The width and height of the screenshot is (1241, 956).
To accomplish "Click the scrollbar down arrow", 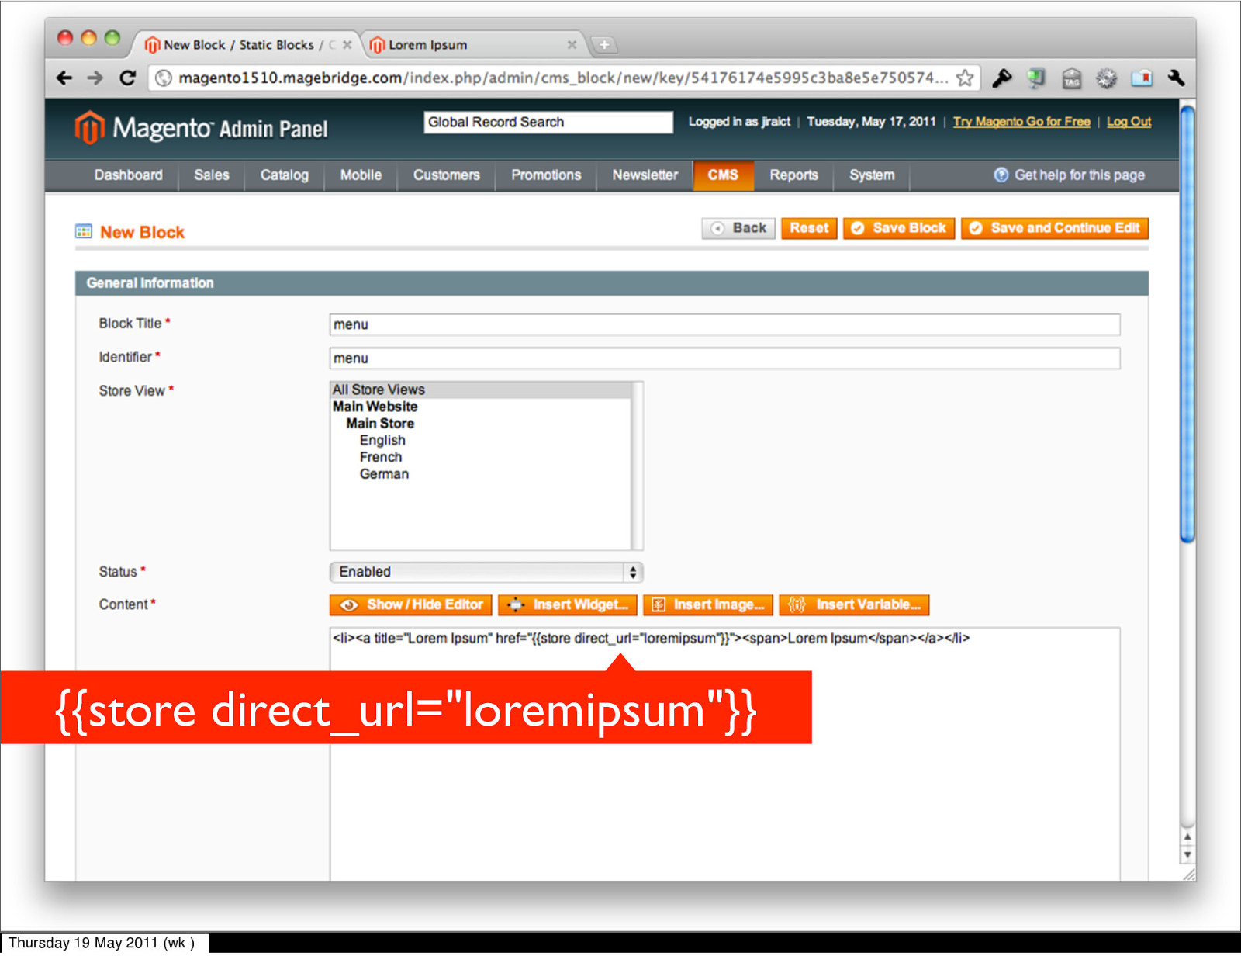I will 1187,855.
